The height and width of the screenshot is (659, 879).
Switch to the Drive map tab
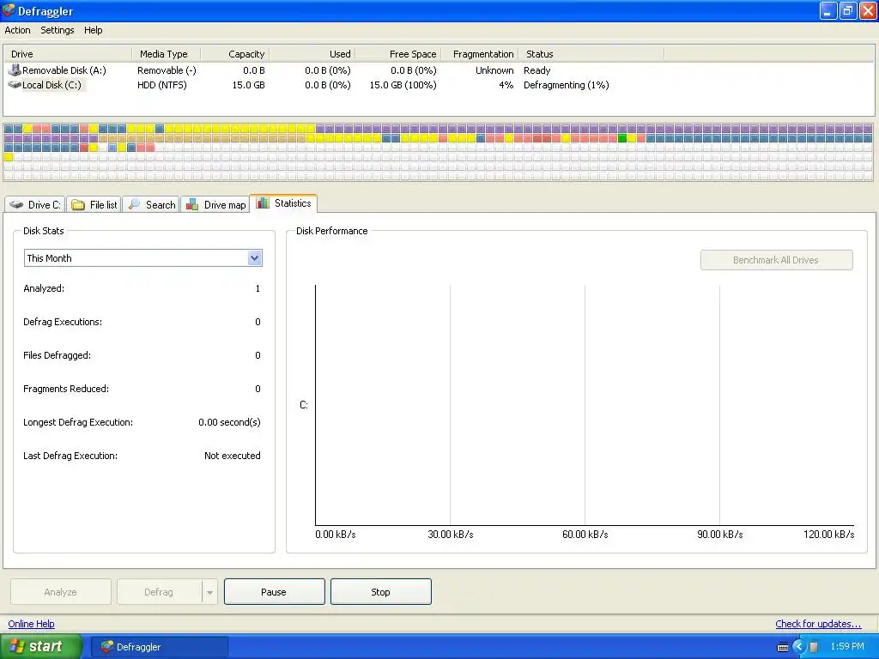[x=215, y=204]
